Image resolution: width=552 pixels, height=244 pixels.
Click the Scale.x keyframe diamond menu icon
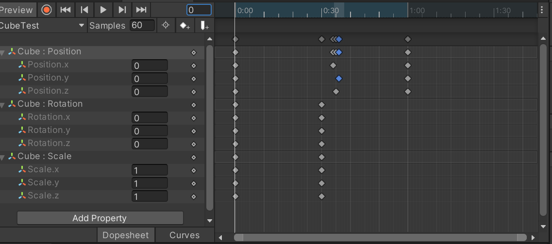193,171
